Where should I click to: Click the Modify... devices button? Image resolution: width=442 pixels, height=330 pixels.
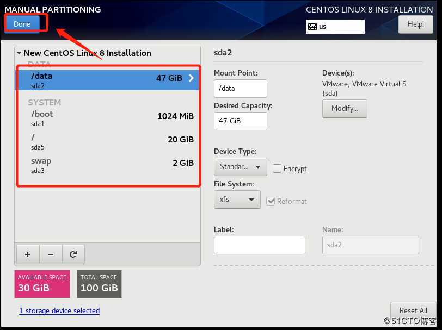tap(345, 108)
